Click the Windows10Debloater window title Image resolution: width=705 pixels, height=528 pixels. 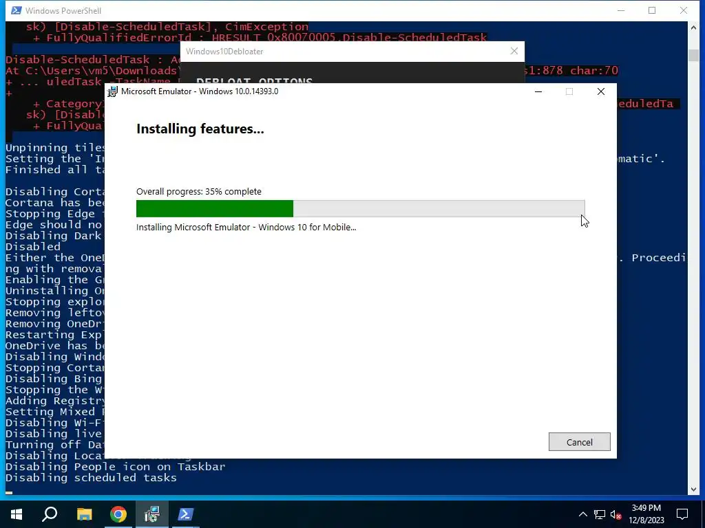pos(224,51)
